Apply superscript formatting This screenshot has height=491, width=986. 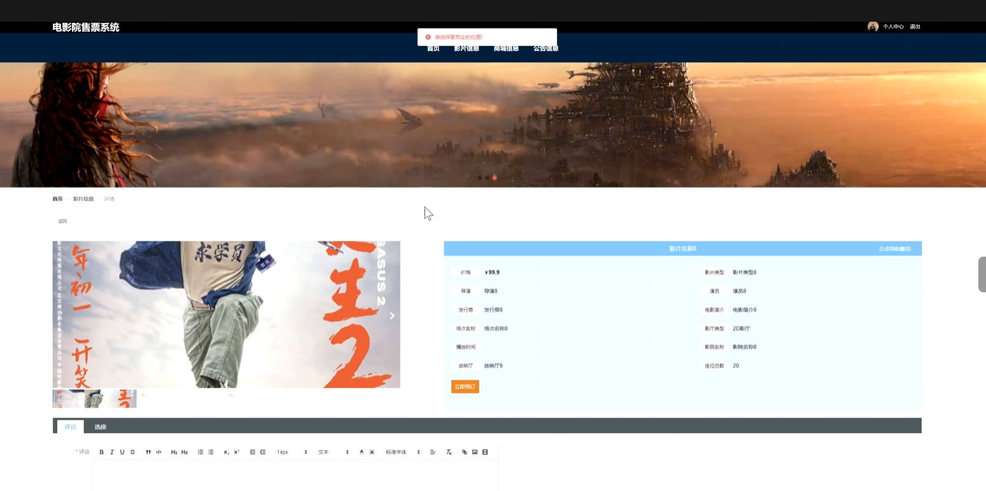point(237,452)
